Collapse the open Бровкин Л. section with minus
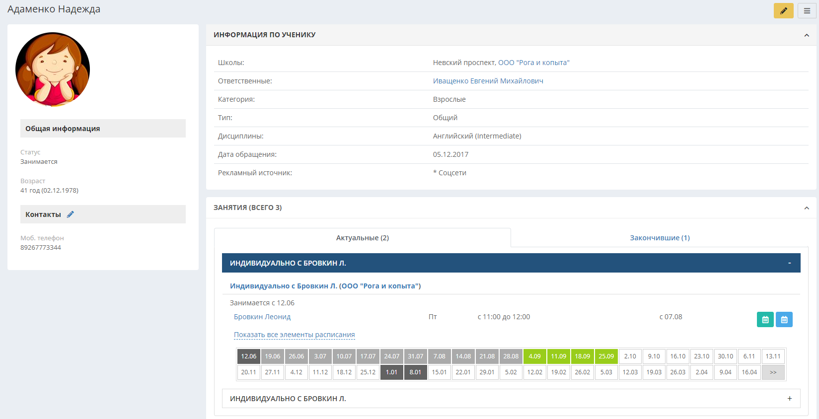The height and width of the screenshot is (419, 819). 789,263
